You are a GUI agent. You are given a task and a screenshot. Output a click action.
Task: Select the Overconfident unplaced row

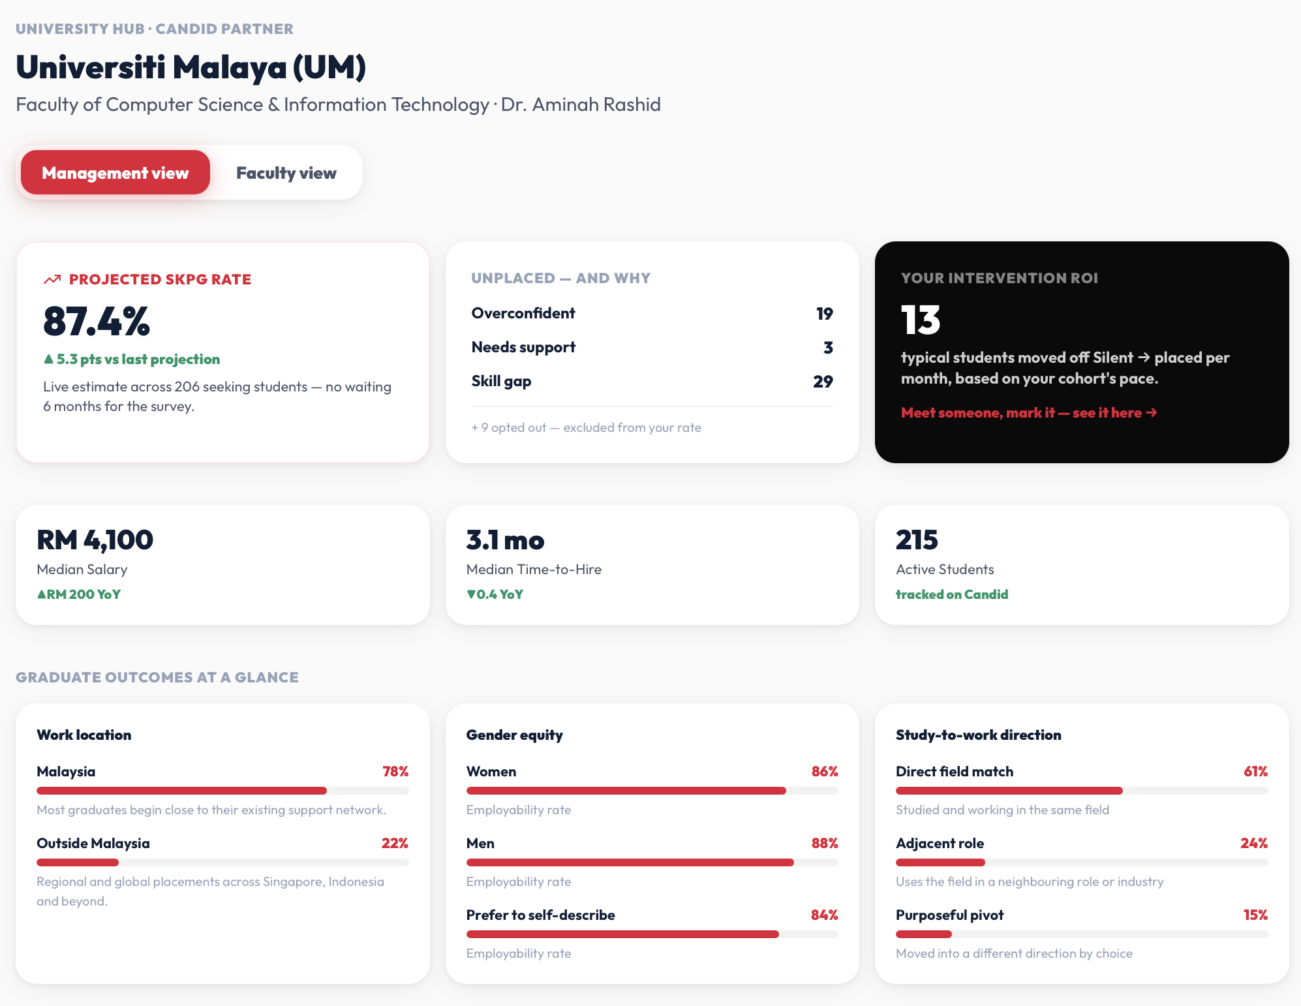tap(652, 313)
